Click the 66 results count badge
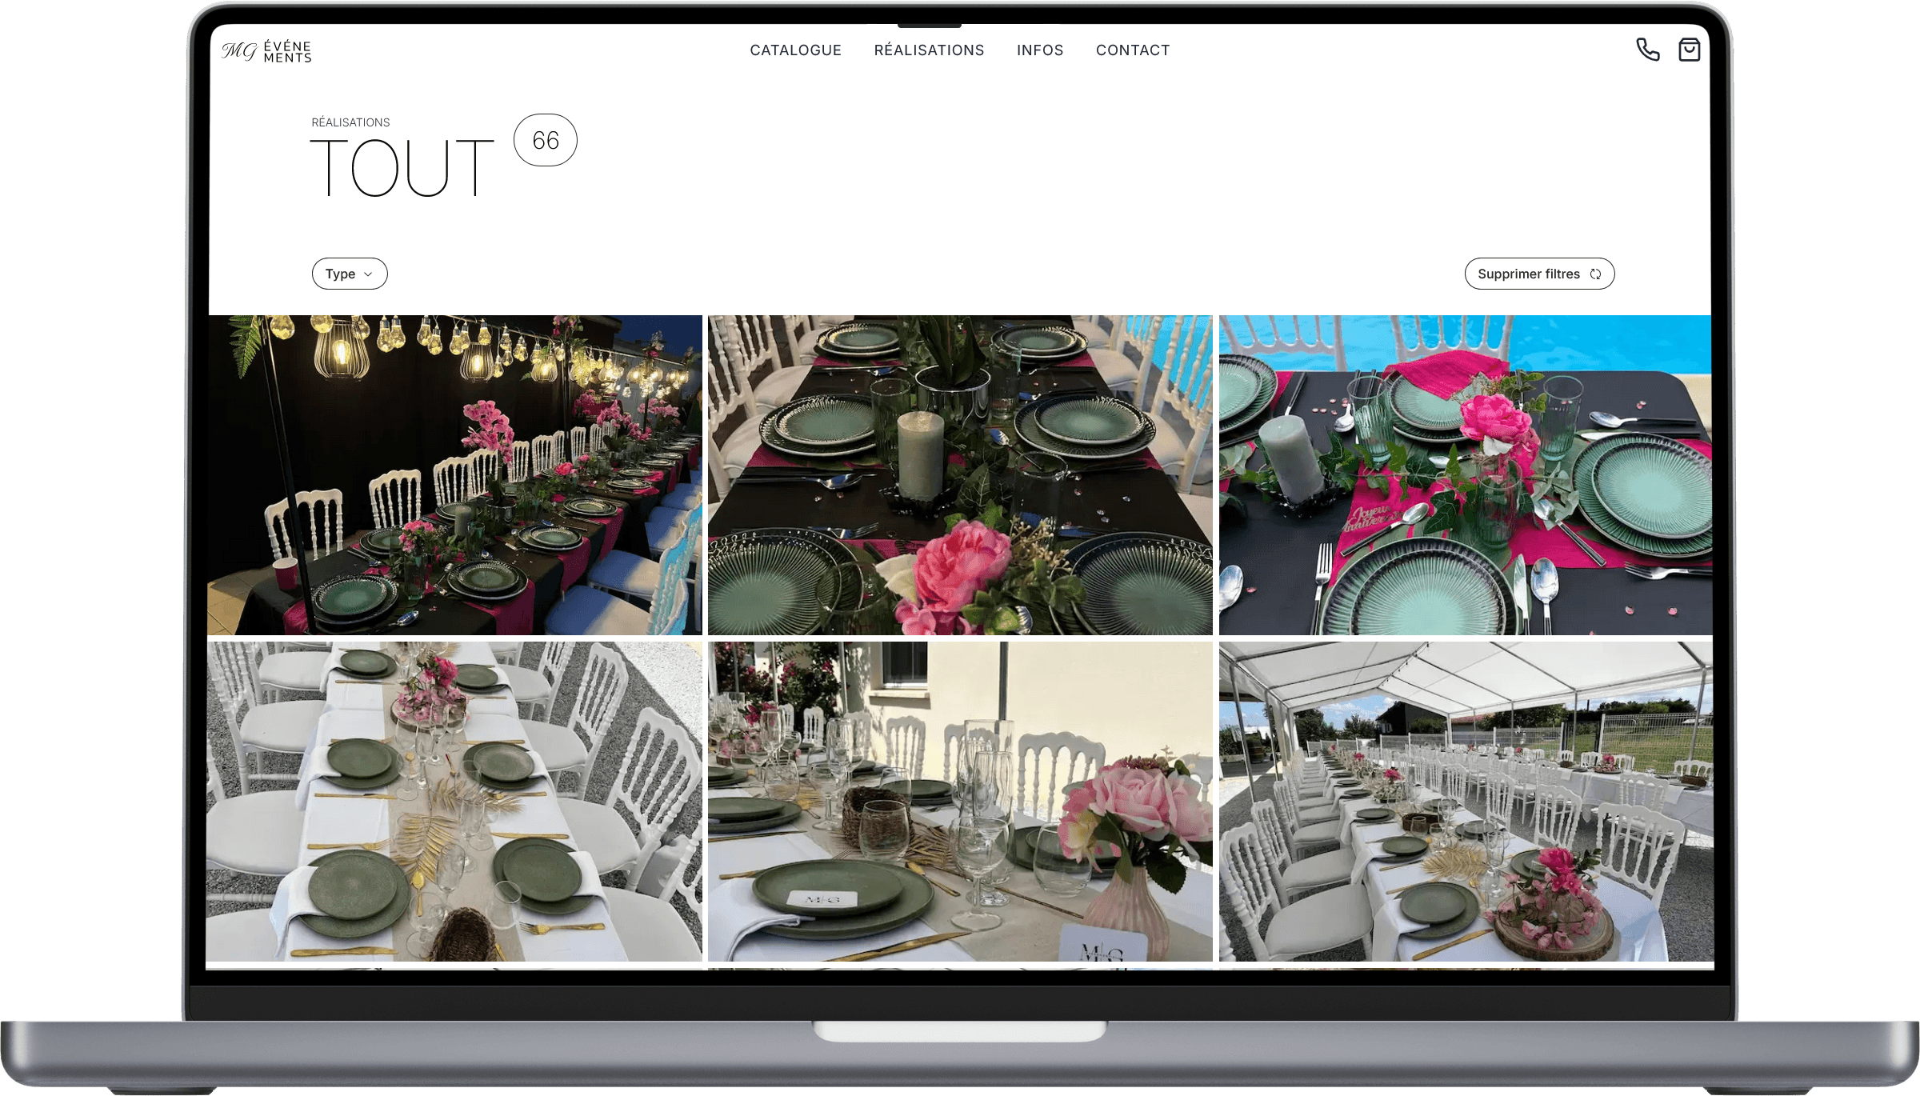1920x1096 pixels. click(x=546, y=140)
